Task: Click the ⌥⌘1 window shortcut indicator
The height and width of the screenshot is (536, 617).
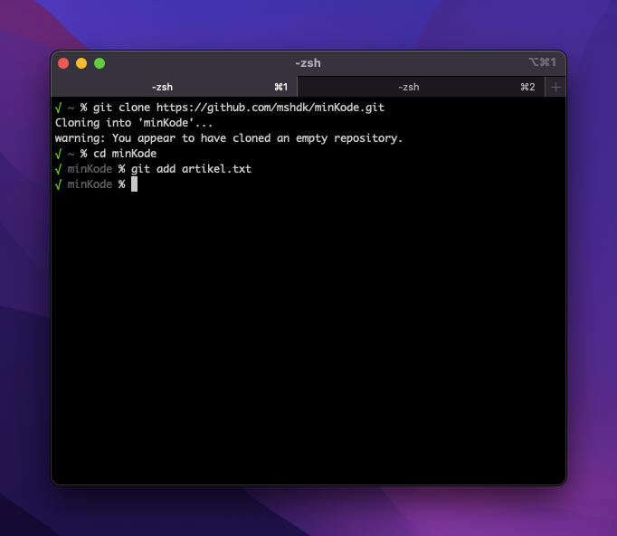Action: [x=542, y=62]
